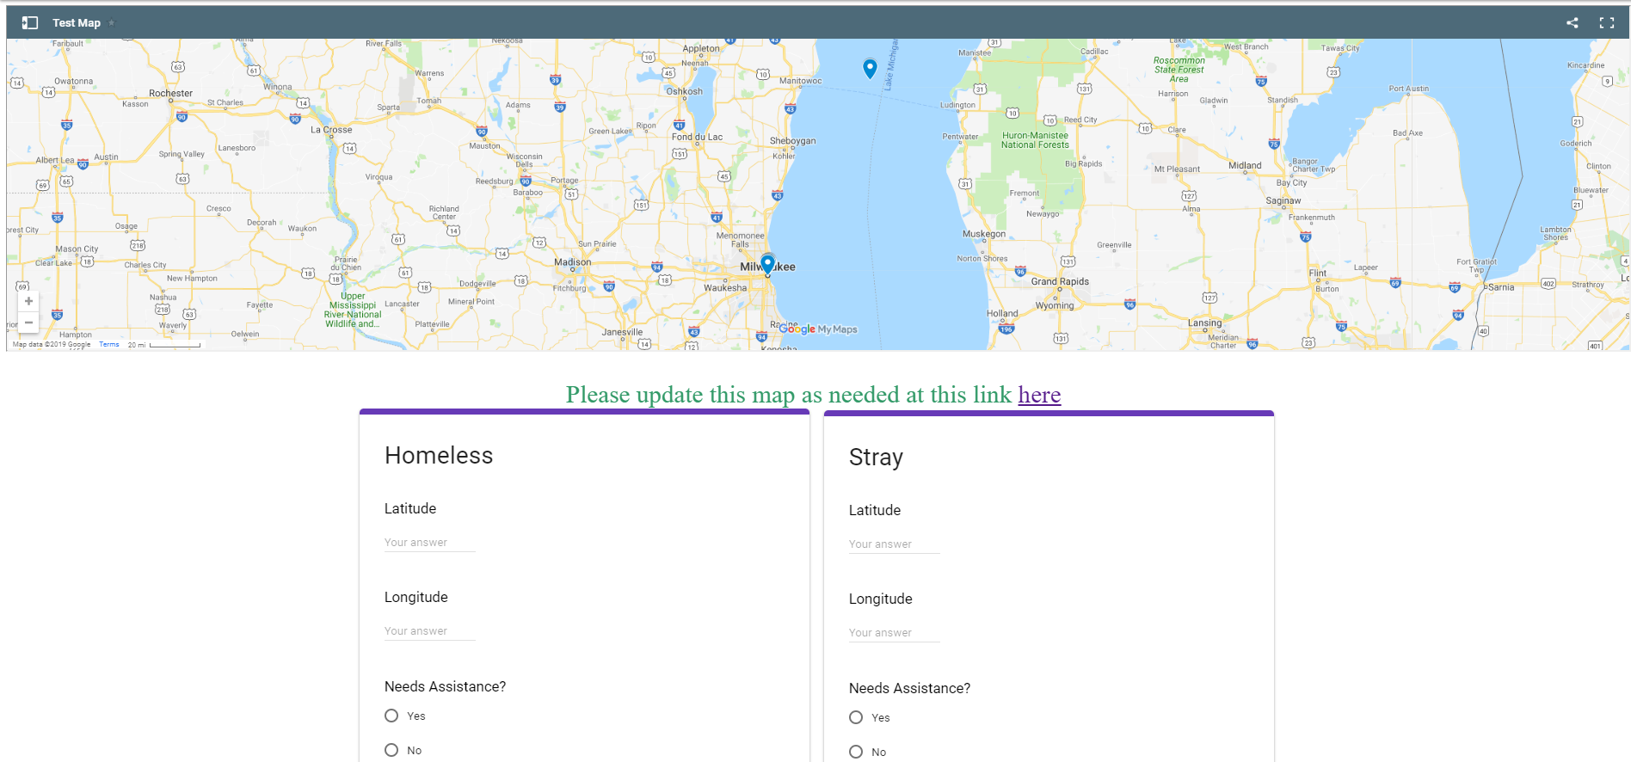The height and width of the screenshot is (762, 1631).
Task: Open the map Terms link
Action: tap(109, 344)
